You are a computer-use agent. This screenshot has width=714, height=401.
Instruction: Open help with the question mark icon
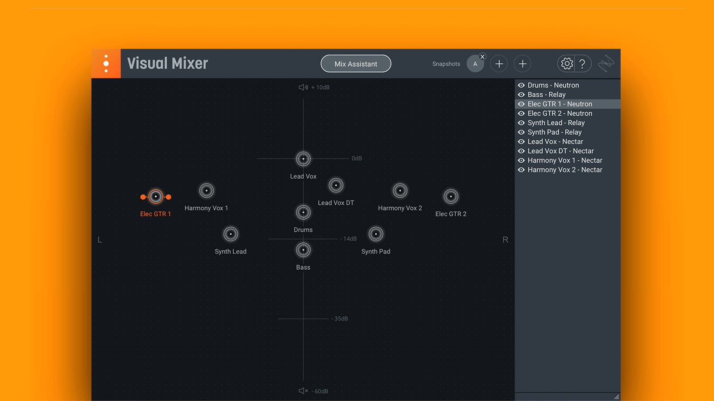582,64
